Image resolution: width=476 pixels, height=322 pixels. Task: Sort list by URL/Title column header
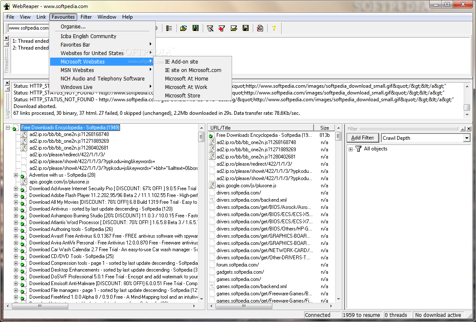pos(261,128)
